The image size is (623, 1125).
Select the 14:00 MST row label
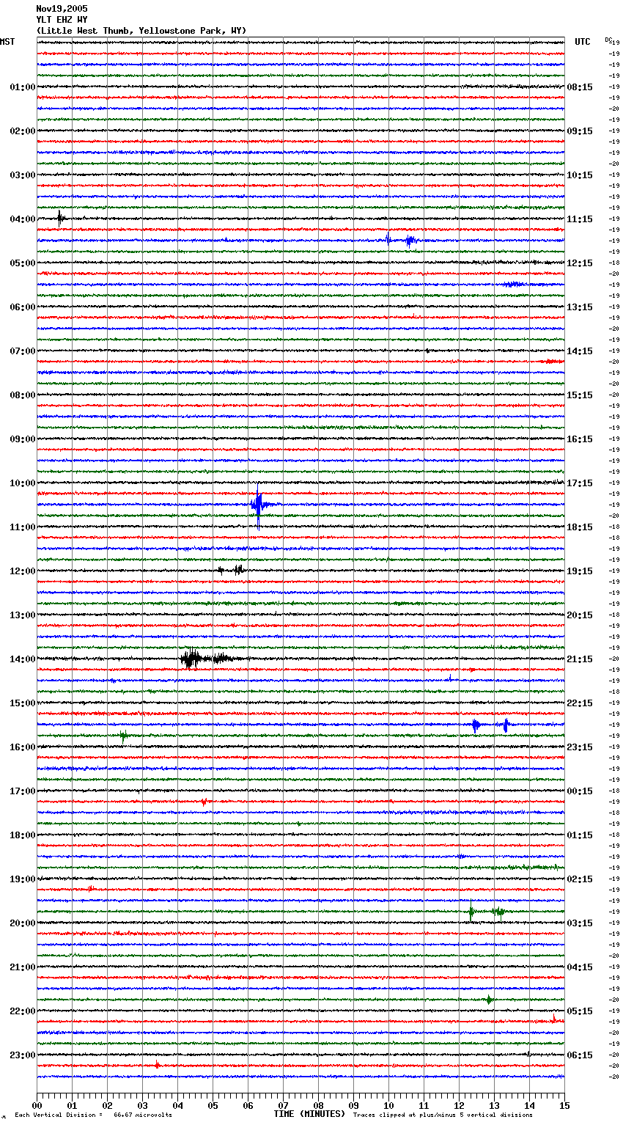pyautogui.click(x=22, y=659)
